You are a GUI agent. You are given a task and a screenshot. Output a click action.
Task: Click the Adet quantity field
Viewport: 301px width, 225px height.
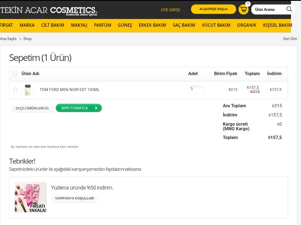click(196, 90)
